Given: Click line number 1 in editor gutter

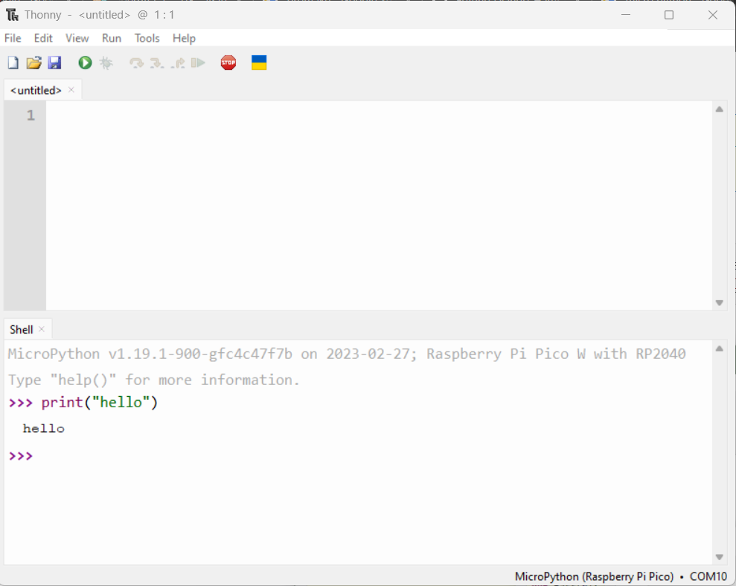Looking at the screenshot, I should click(31, 115).
